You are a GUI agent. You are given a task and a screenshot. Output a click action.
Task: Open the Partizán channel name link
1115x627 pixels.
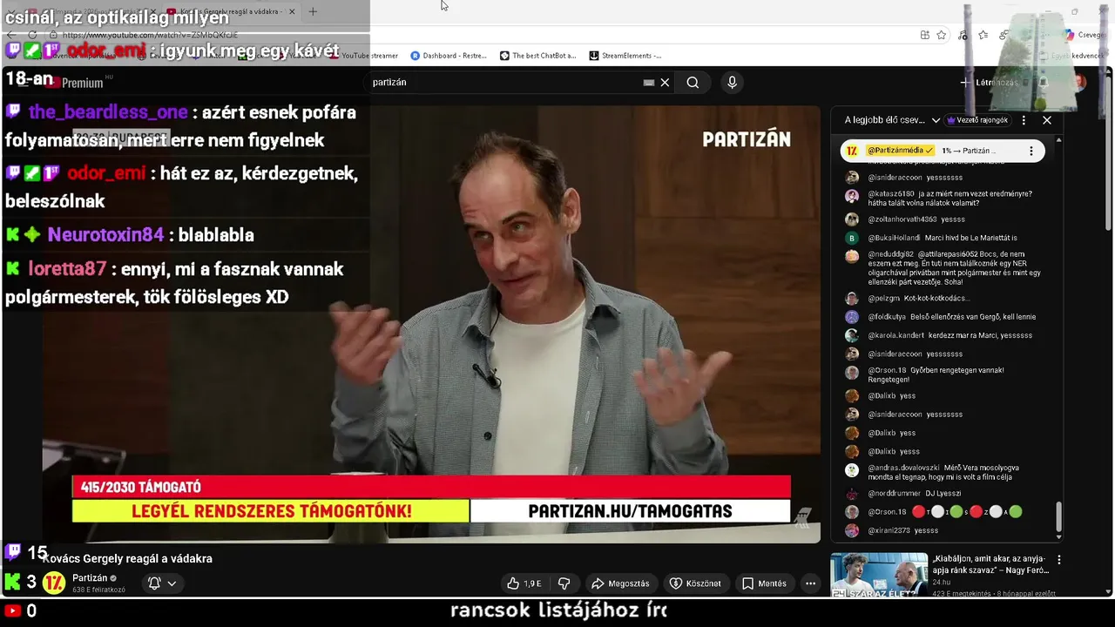coord(90,578)
